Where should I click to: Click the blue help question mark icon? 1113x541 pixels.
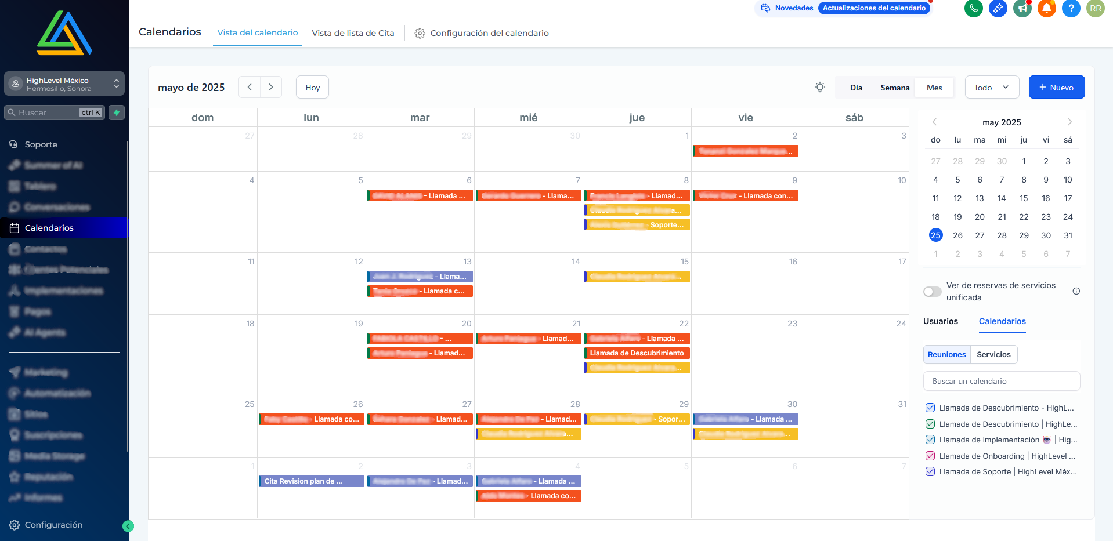(x=1071, y=8)
